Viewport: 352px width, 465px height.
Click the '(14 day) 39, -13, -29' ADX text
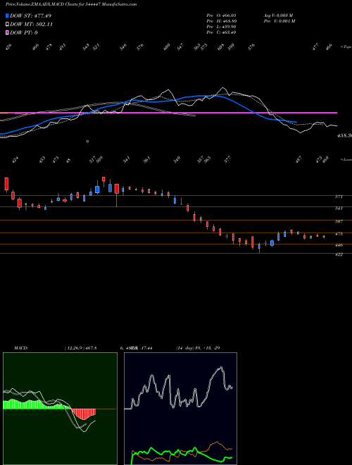click(198, 348)
